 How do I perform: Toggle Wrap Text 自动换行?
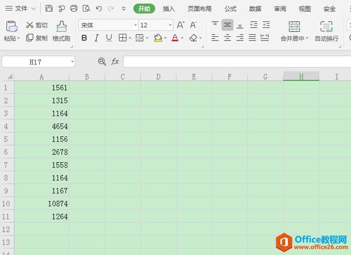[327, 32]
